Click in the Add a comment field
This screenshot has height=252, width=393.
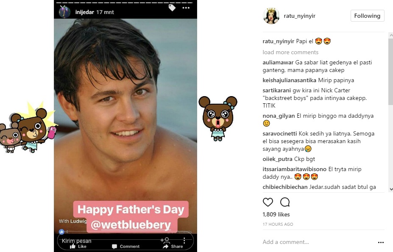314,242
